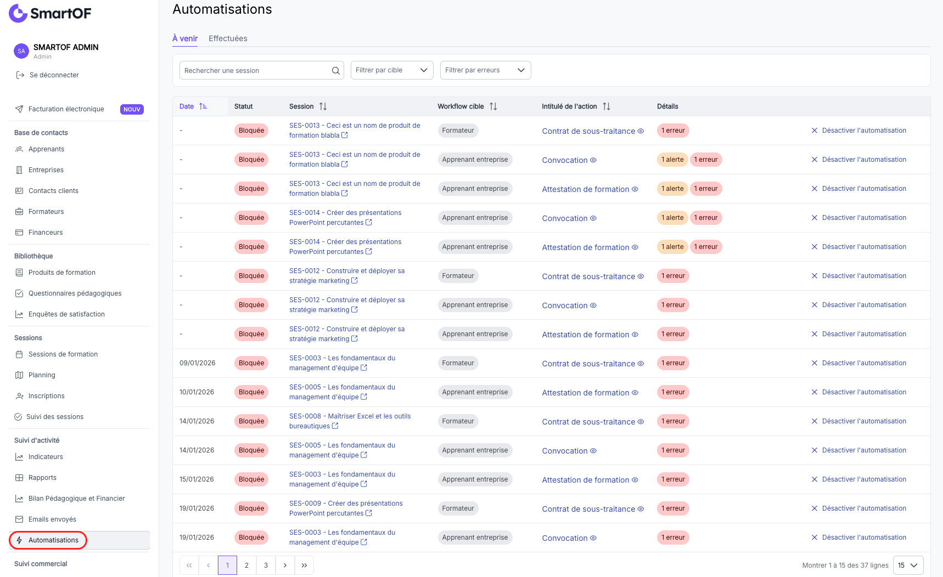Click Formateur badge on SES-0008 row
The width and height of the screenshot is (943, 577).
(x=458, y=421)
